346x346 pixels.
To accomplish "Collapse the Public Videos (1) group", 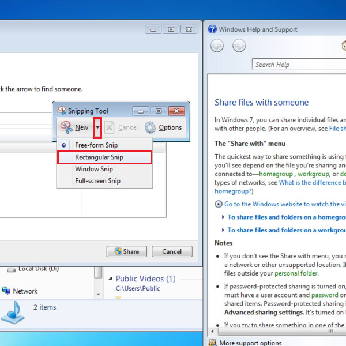I will pos(110,279).
